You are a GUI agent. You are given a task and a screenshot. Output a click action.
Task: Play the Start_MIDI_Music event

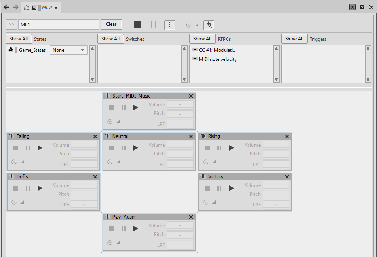point(136,108)
